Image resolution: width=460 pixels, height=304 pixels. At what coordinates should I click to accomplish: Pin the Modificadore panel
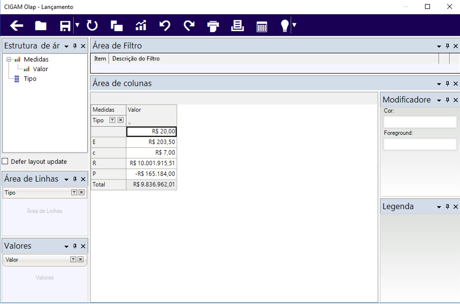pyautogui.click(x=447, y=100)
